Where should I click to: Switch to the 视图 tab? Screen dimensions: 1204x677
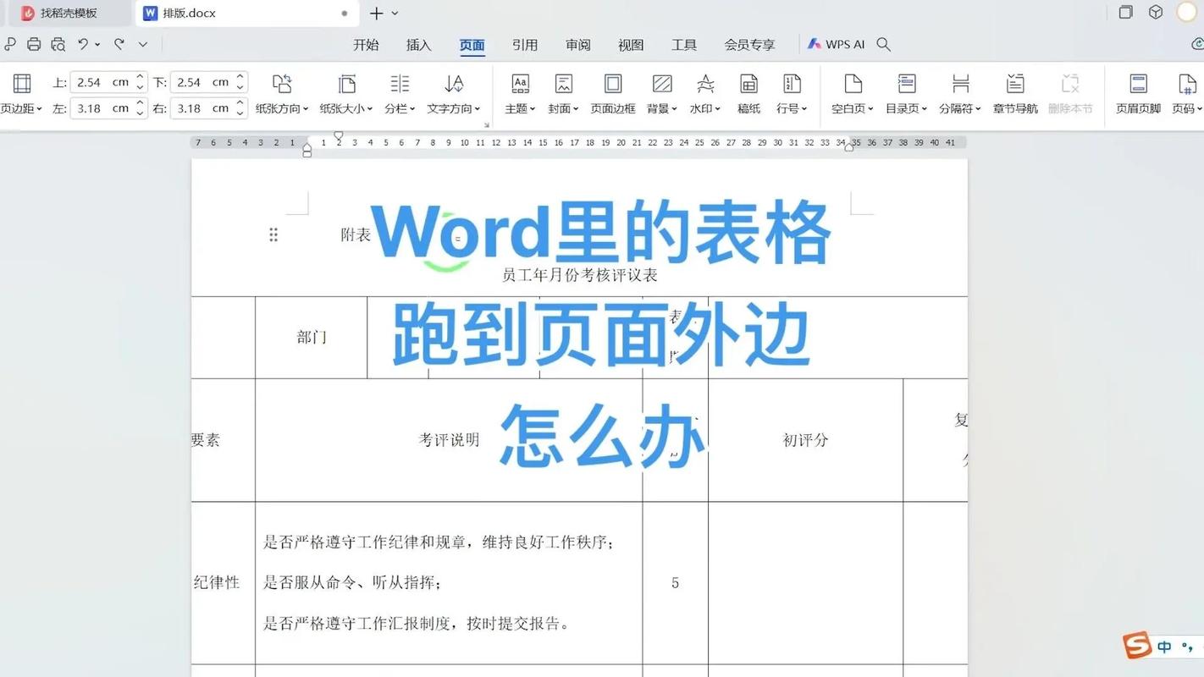pos(631,45)
